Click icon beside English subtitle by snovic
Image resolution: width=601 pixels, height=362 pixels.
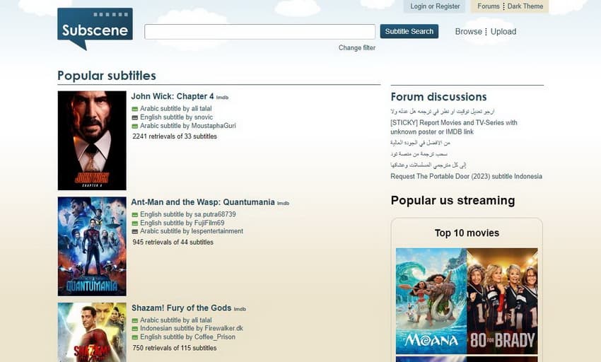coord(135,117)
